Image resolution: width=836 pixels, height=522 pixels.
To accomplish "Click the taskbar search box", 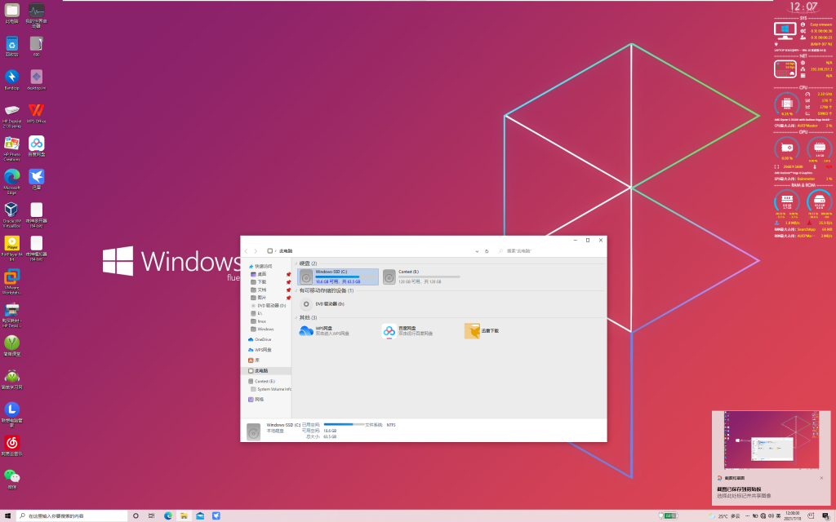I will pyautogui.click(x=72, y=515).
